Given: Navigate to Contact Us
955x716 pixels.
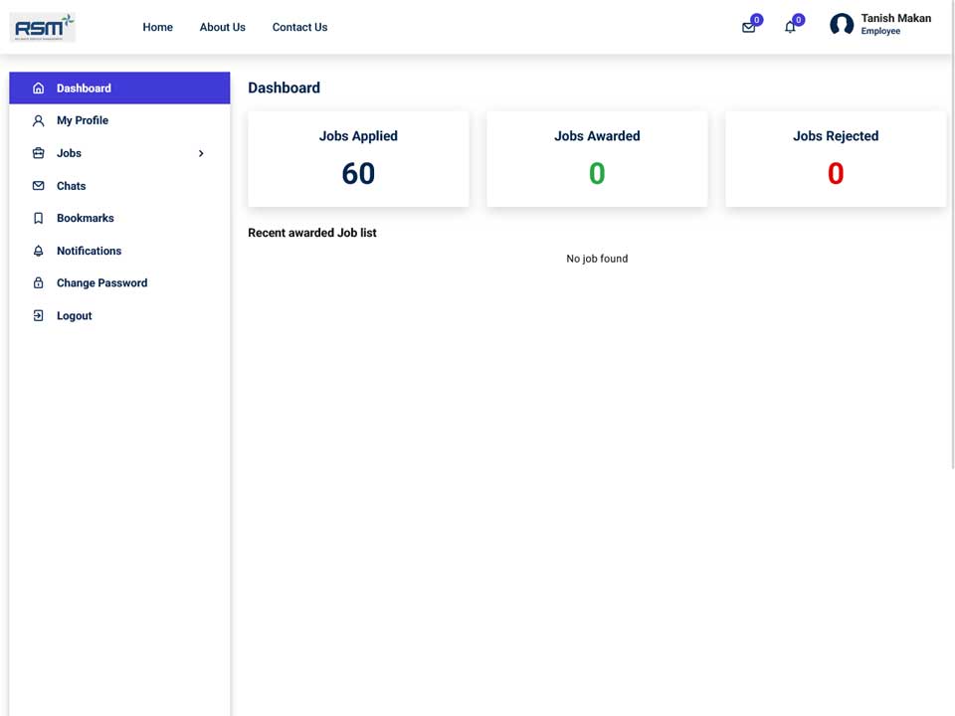Looking at the screenshot, I should point(299,28).
